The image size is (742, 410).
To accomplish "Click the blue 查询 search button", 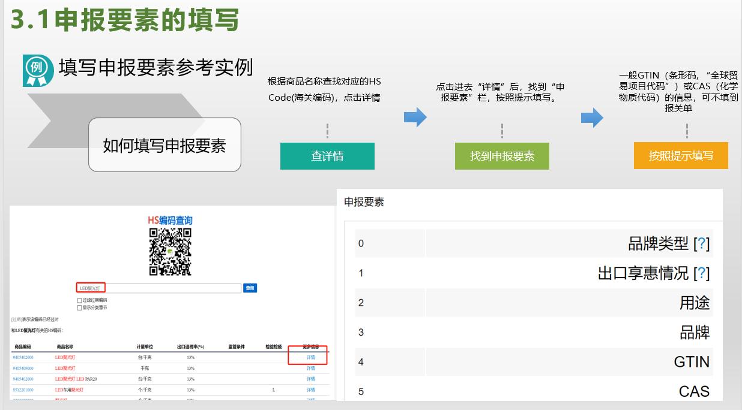I will [251, 287].
